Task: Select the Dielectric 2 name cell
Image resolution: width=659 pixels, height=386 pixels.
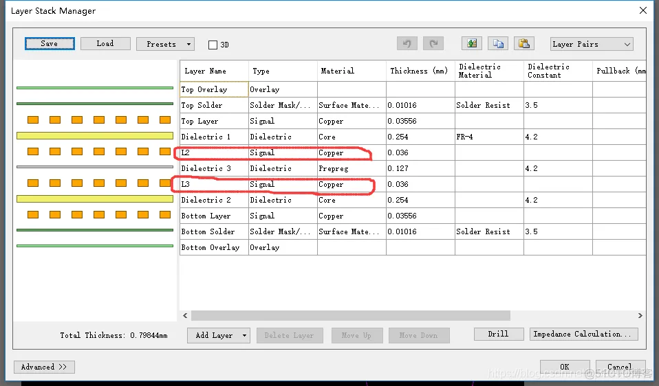Action: click(215, 200)
